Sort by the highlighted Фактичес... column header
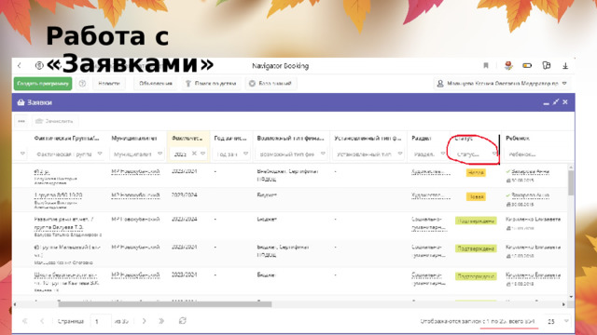This screenshot has width=597, height=335. pos(187,139)
